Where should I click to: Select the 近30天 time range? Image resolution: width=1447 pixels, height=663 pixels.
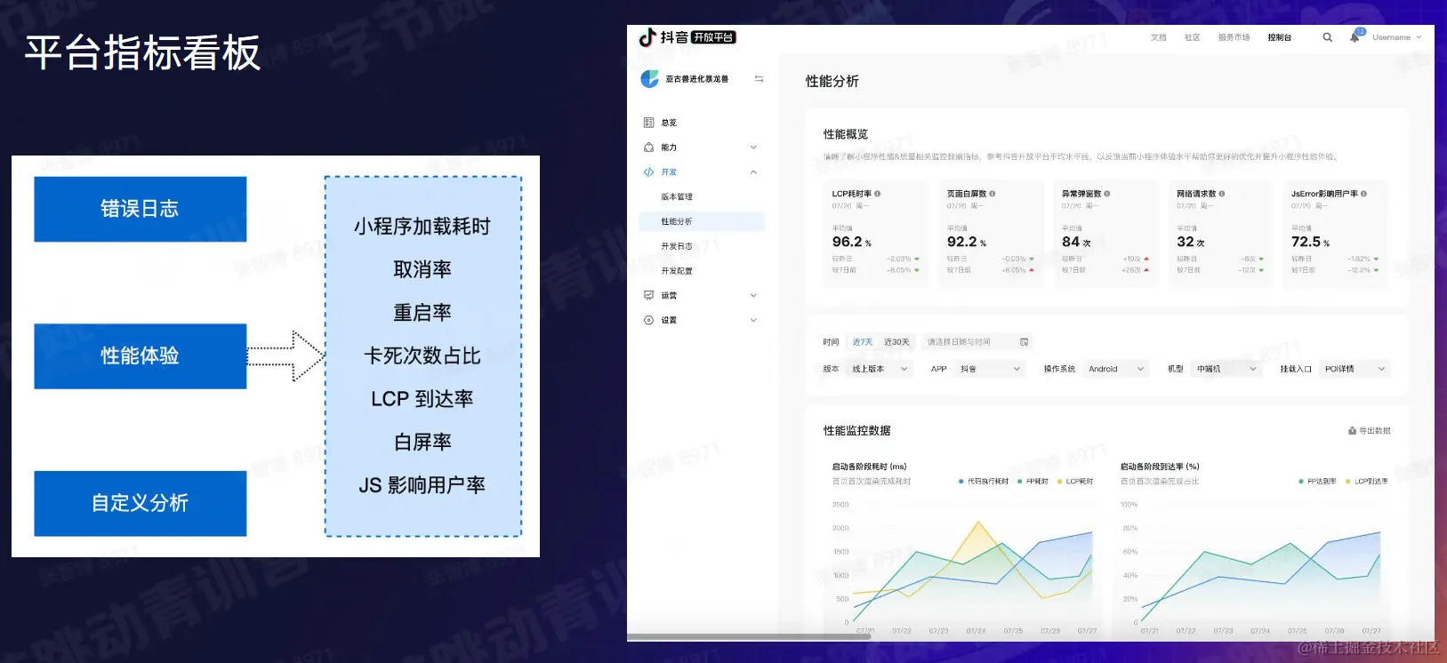click(x=896, y=342)
